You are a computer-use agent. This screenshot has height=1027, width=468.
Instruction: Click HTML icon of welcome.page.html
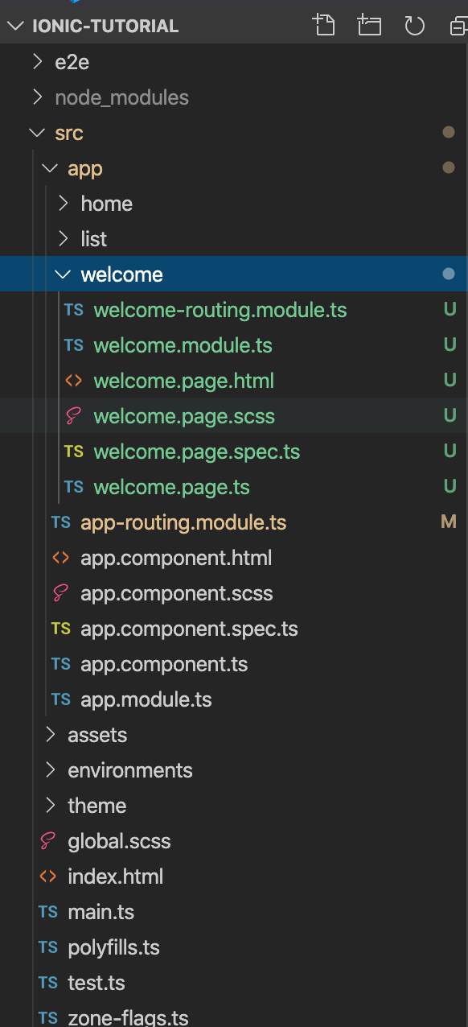(74, 381)
